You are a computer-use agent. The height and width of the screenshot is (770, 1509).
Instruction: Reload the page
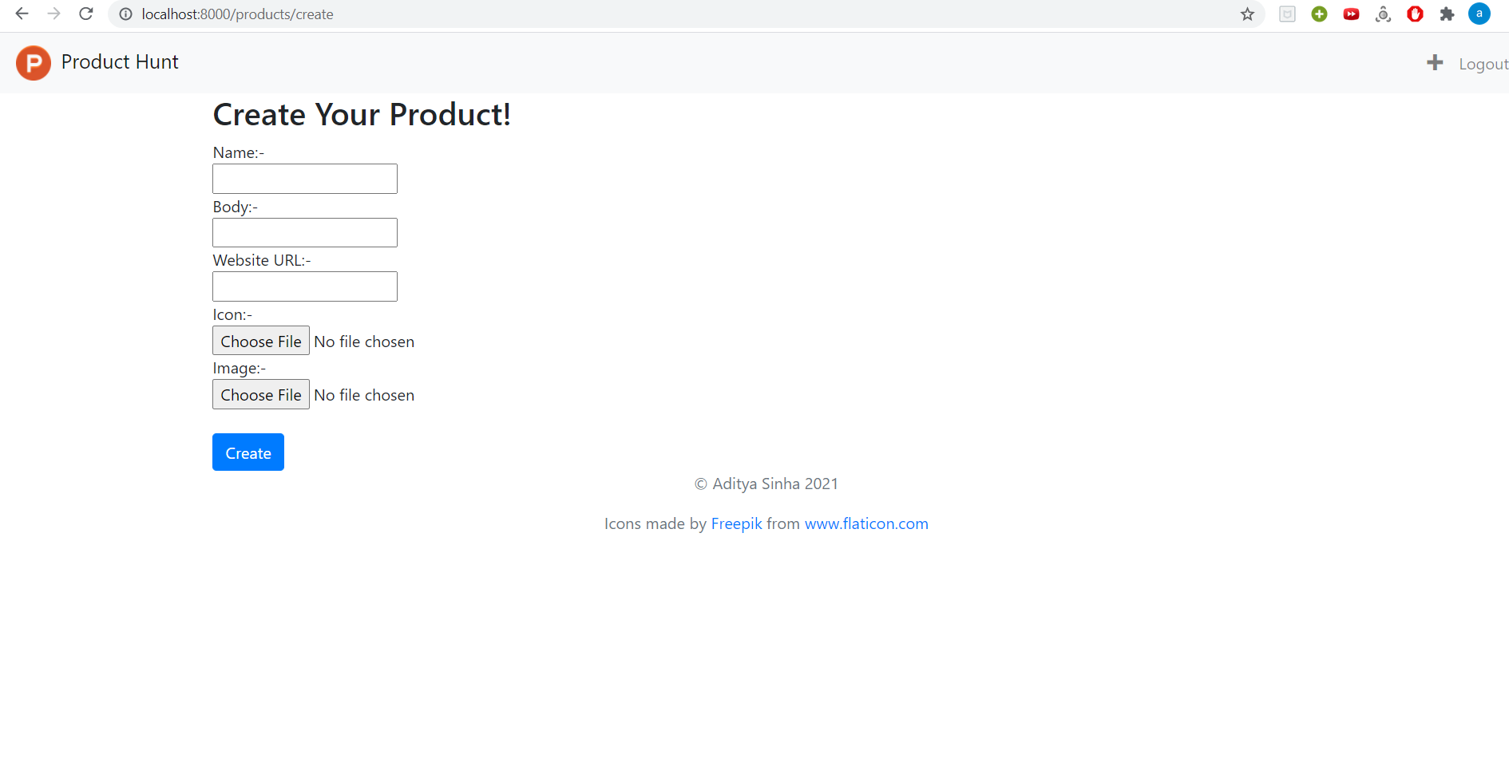coord(86,14)
